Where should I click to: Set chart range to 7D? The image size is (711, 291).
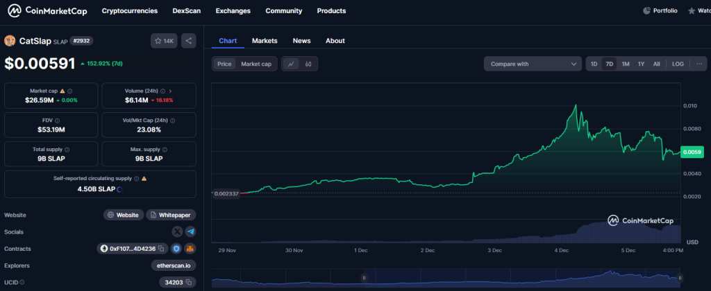610,64
